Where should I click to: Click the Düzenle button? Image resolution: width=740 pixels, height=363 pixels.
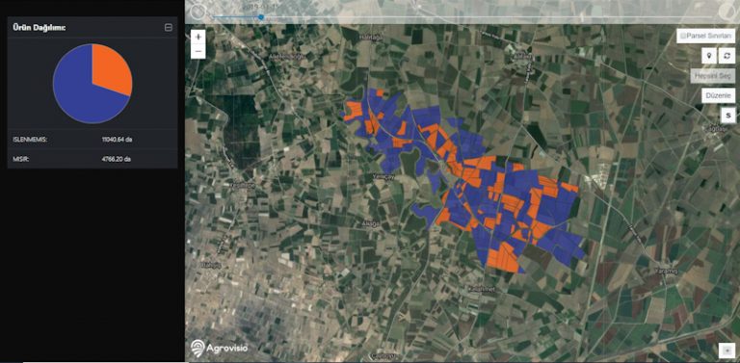point(718,95)
